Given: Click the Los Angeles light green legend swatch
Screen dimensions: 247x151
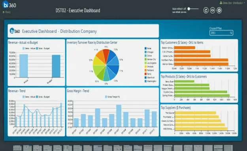Looking at the screenshot, I should click(145, 63).
